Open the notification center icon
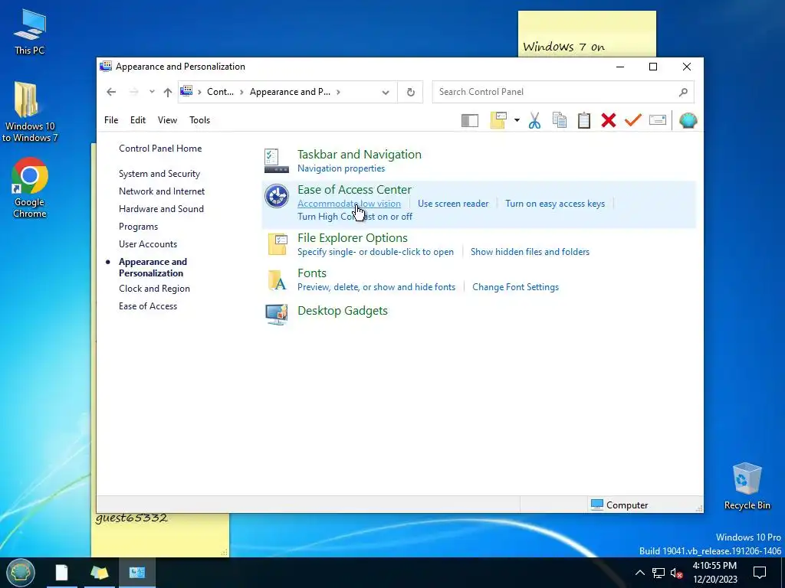785x588 pixels. pyautogui.click(x=760, y=573)
